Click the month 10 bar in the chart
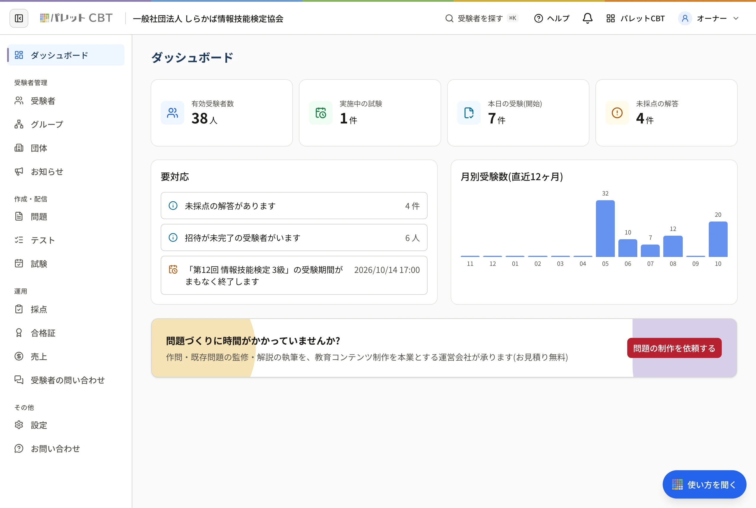 coord(718,240)
